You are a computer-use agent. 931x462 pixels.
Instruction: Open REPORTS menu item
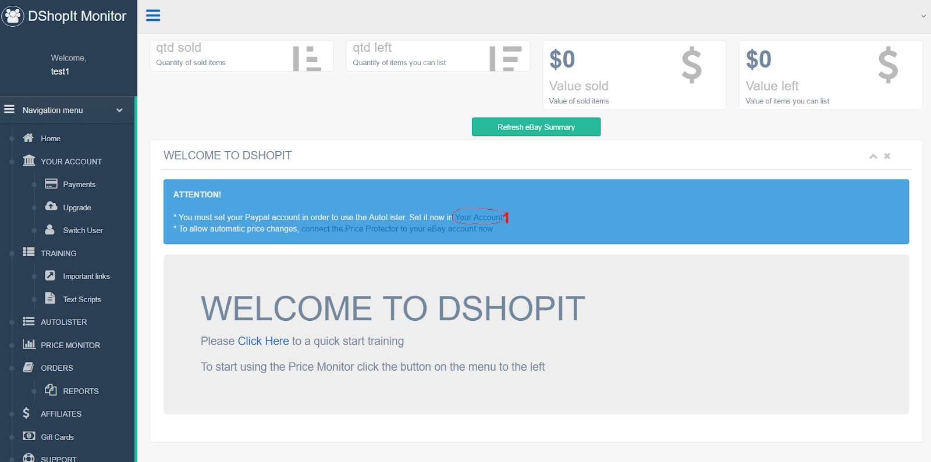81,391
